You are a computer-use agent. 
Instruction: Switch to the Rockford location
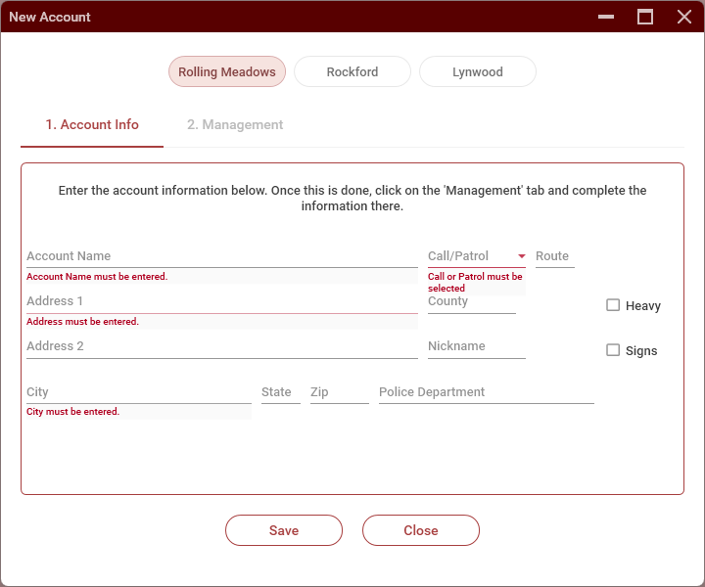pos(352,72)
